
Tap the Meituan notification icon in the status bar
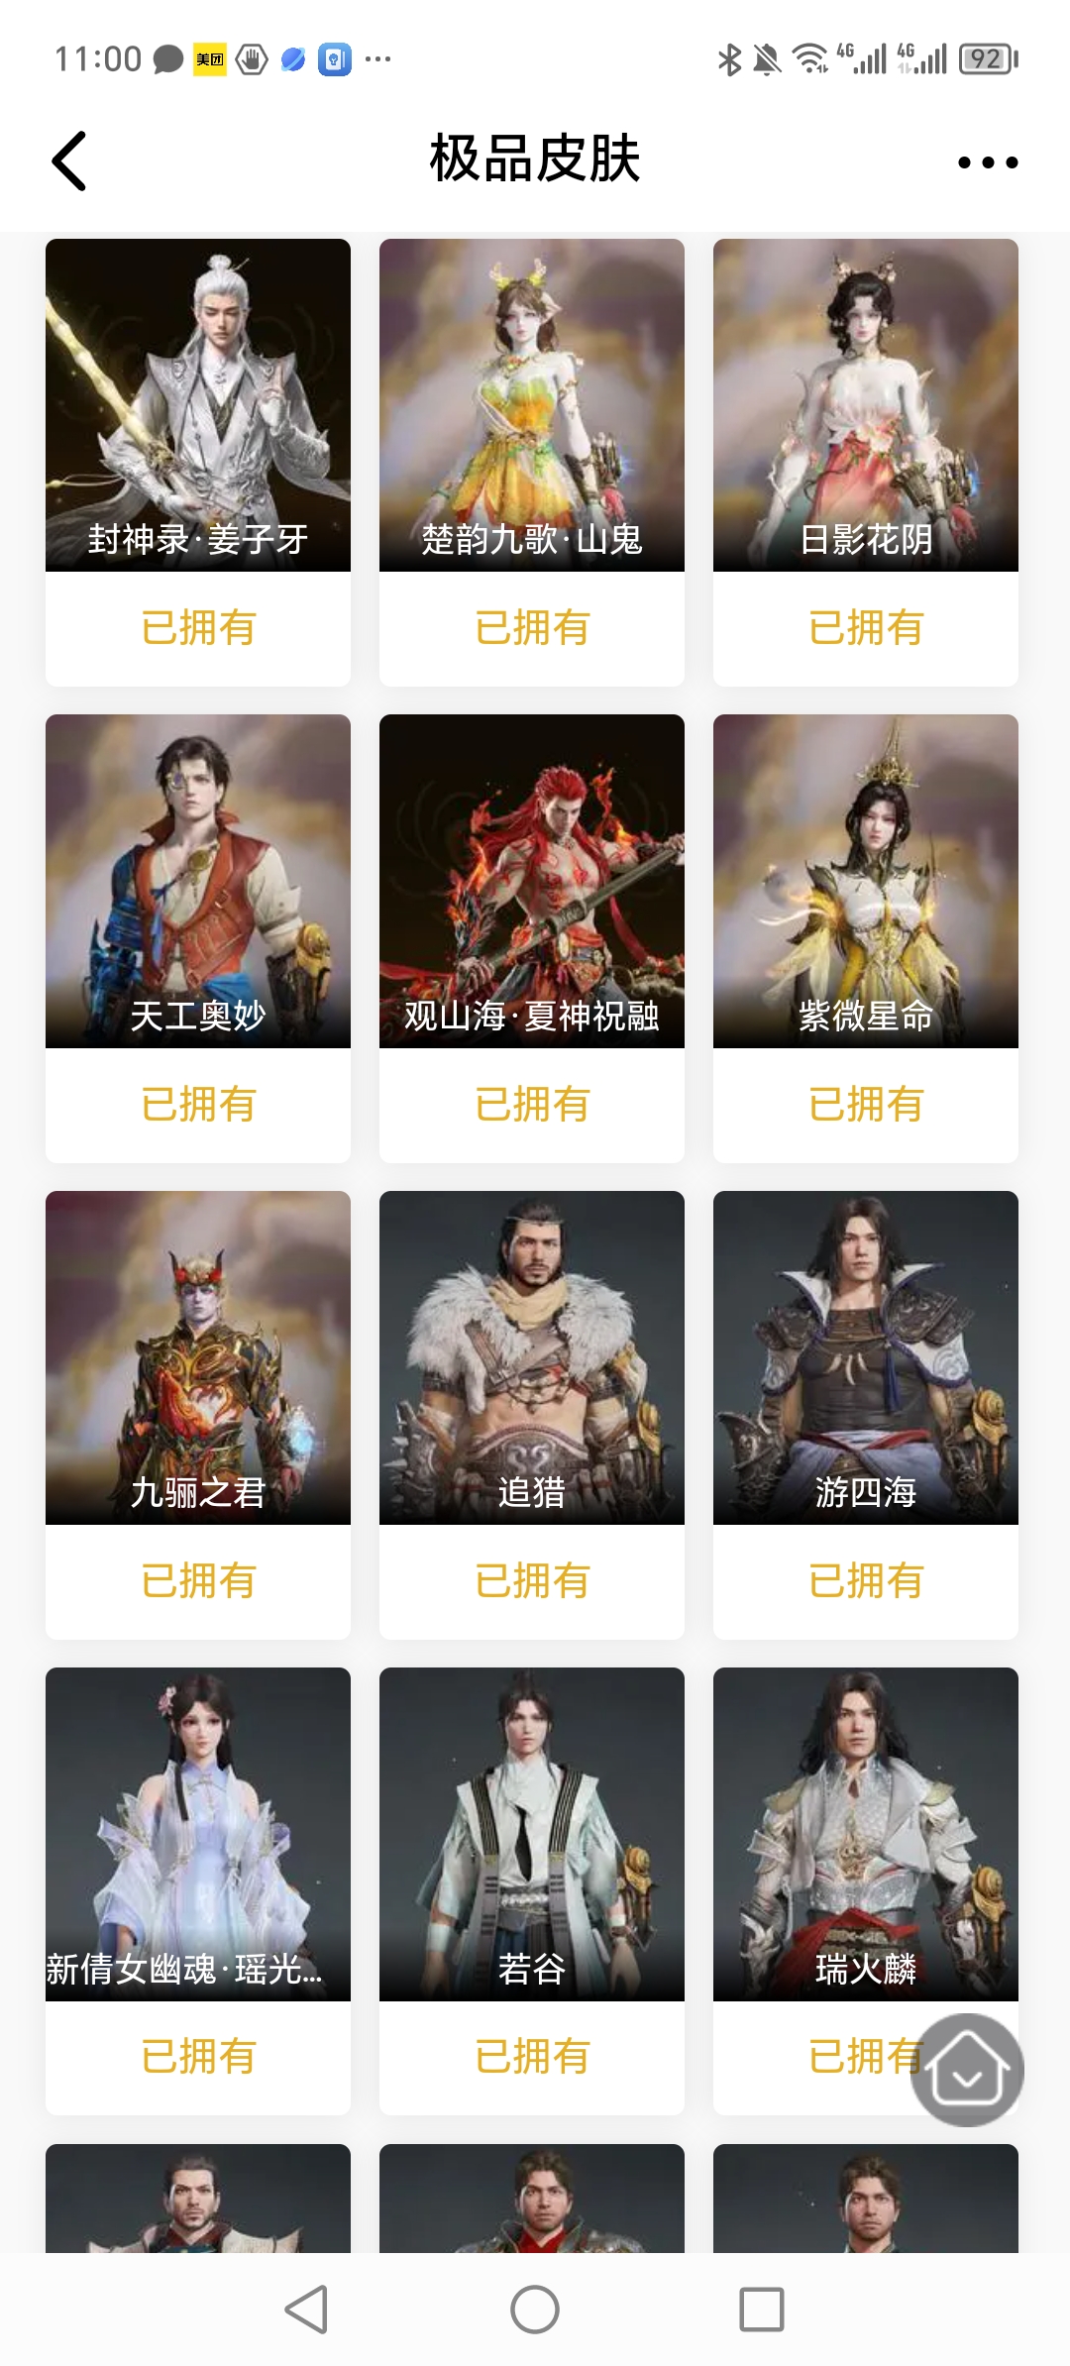209,59
